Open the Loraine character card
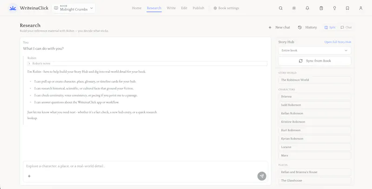The height and width of the screenshot is (189, 372). click(315, 147)
